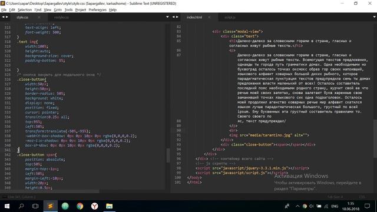The image size is (377, 212).
Task: Click the img src="media/tarantino.jpg" line
Action: coord(269,135)
